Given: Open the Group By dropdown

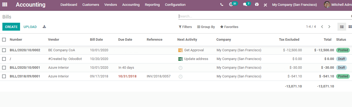Looking at the screenshot, I should [x=206, y=27].
